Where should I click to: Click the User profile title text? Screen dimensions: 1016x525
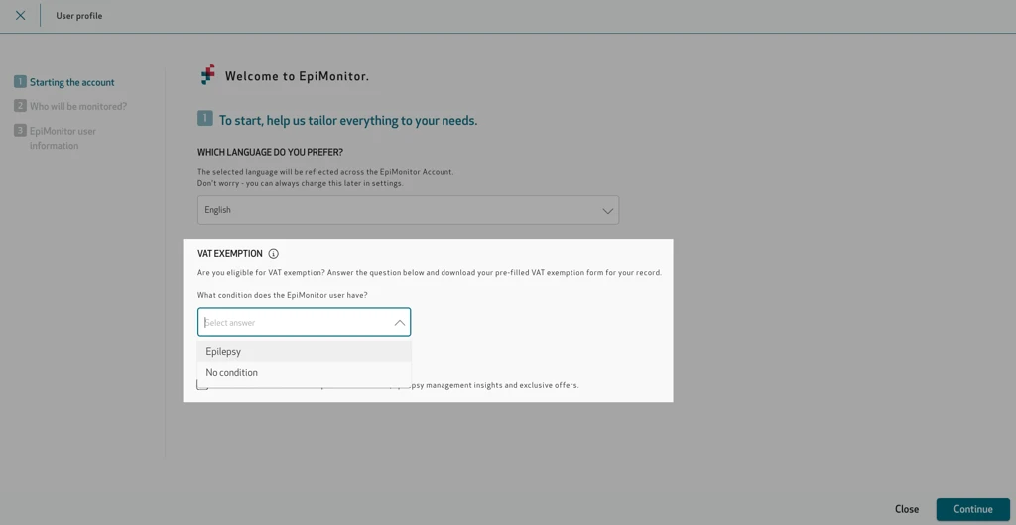pyautogui.click(x=79, y=16)
